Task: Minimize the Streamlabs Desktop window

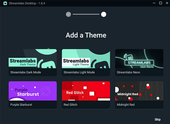Action: [x=154, y=3]
